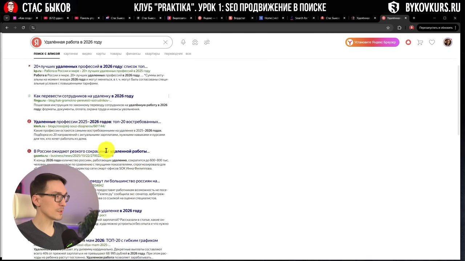Click the fingu.ru site address
Screen dimensions: 465x261
[40, 100]
